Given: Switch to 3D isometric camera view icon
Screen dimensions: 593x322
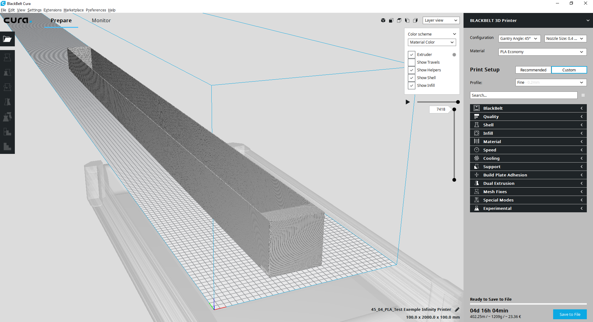Looking at the screenshot, I should 383,20.
